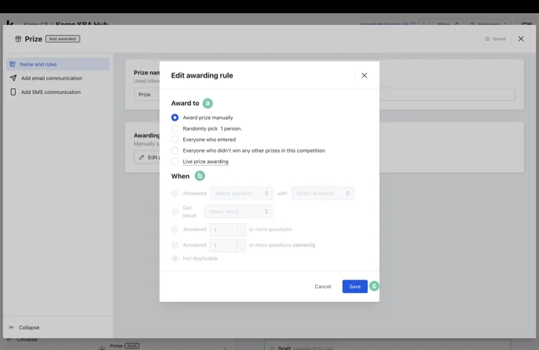The width and height of the screenshot is (539, 350).
Task: Open the Name and rules section
Action: pyautogui.click(x=58, y=64)
